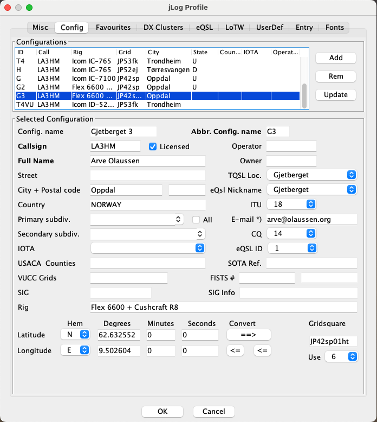Click the Rem button

pyautogui.click(x=335, y=76)
